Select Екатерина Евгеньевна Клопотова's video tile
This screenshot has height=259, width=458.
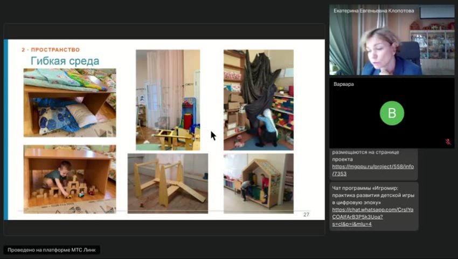coord(392,40)
